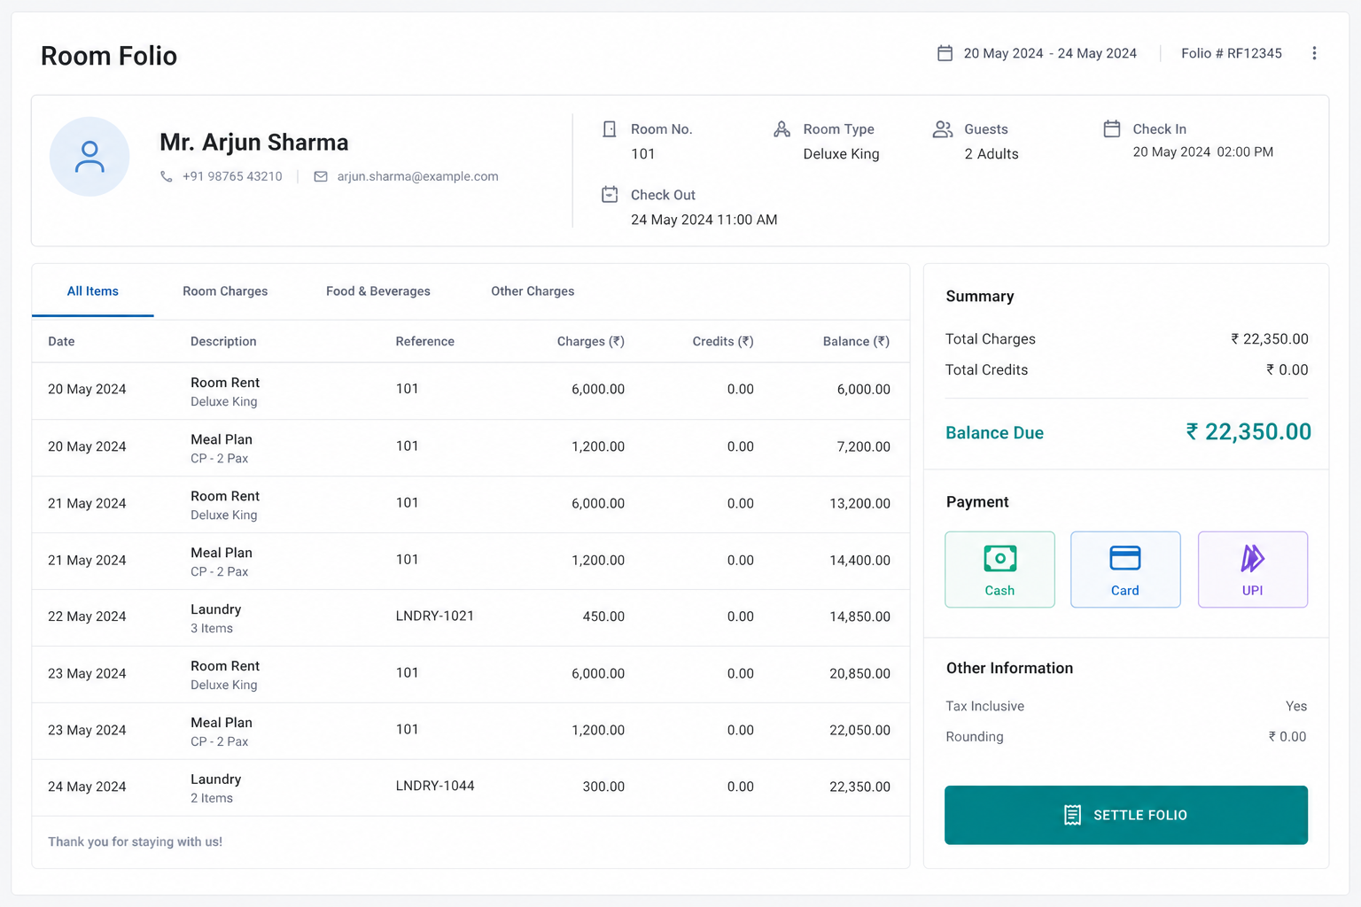Click the Settle Folio button
Screen dimensions: 1361x907
1126,815
